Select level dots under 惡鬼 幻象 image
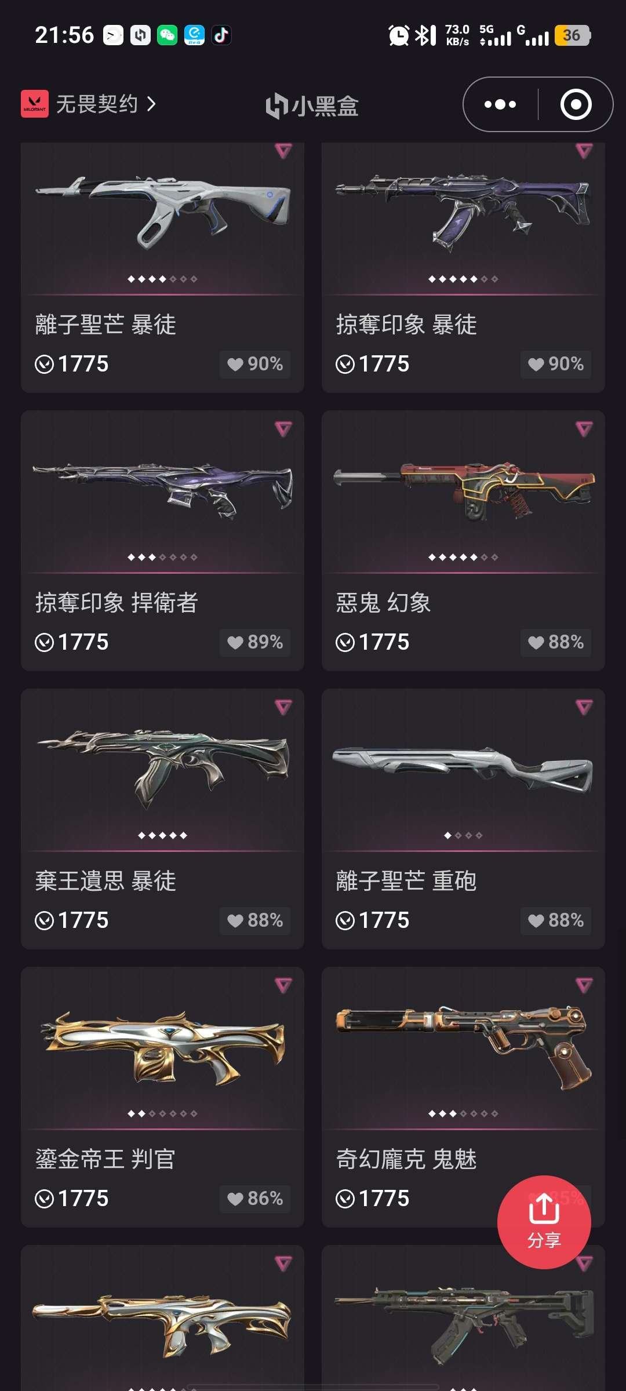Screen dimensions: 626x1391 tap(463, 557)
